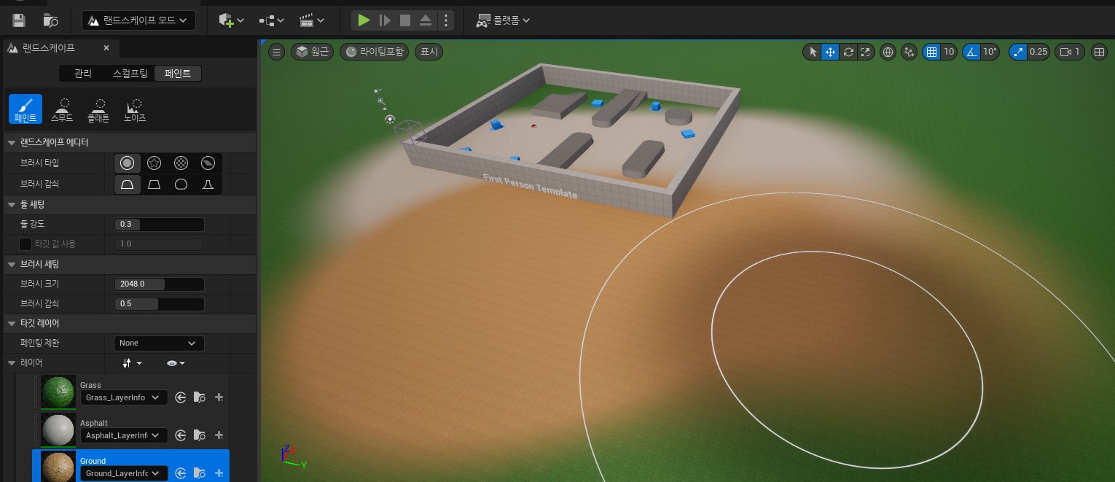
Task: Toggle grid snapping in viewport
Action: click(x=931, y=52)
